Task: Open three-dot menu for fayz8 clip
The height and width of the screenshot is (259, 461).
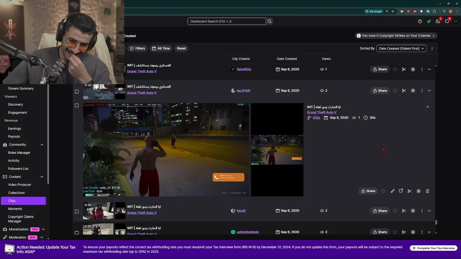Action: click(422, 211)
